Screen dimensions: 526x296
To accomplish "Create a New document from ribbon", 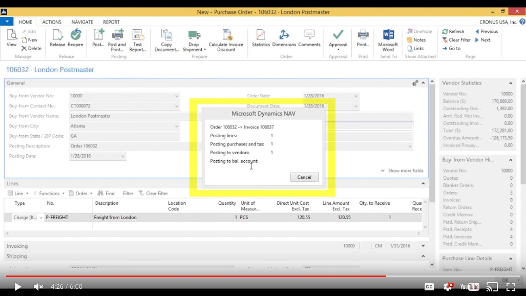I will tap(30, 39).
